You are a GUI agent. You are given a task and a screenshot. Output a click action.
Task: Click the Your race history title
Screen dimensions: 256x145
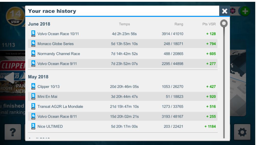click(52, 11)
